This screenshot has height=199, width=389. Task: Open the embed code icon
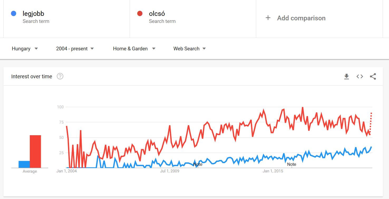pos(360,76)
